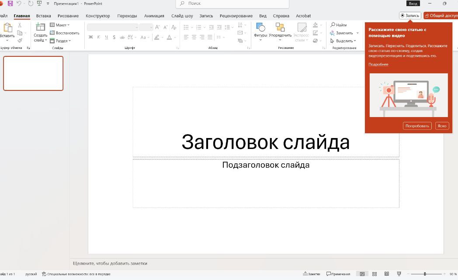This screenshot has height=280, width=458.
Task: Click the Упорядочить arrange icon
Action: 280,28
